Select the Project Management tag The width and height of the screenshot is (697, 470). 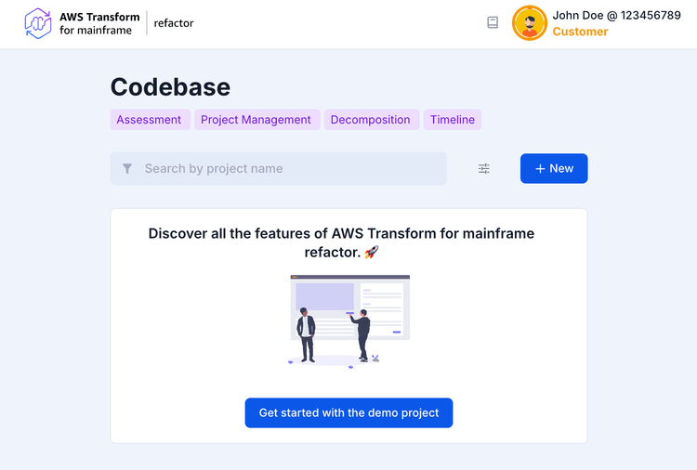pos(257,120)
